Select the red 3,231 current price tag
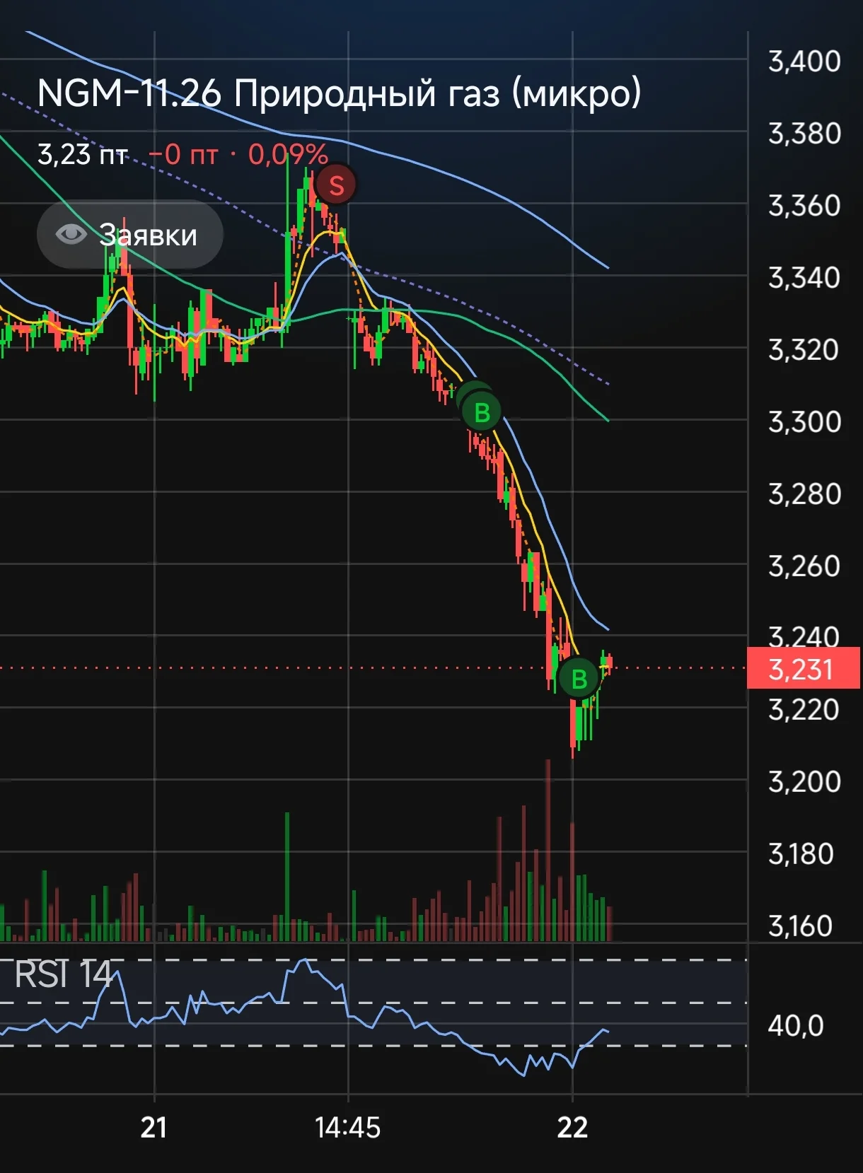This screenshot has height=1173, width=863. point(804,668)
